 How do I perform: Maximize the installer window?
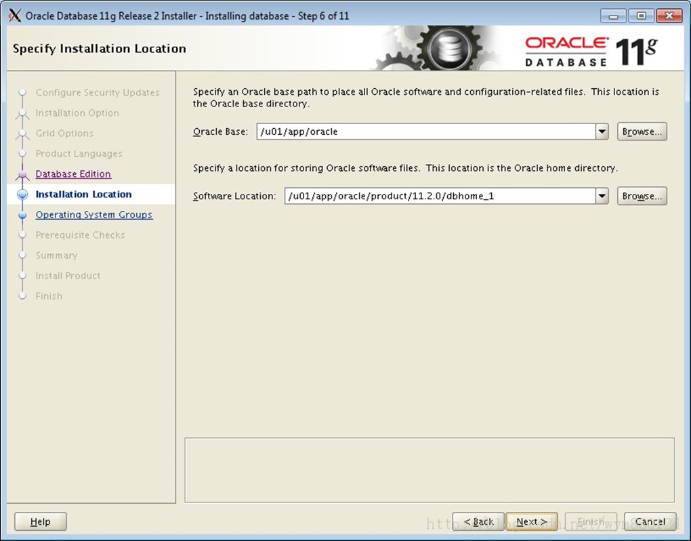point(641,16)
